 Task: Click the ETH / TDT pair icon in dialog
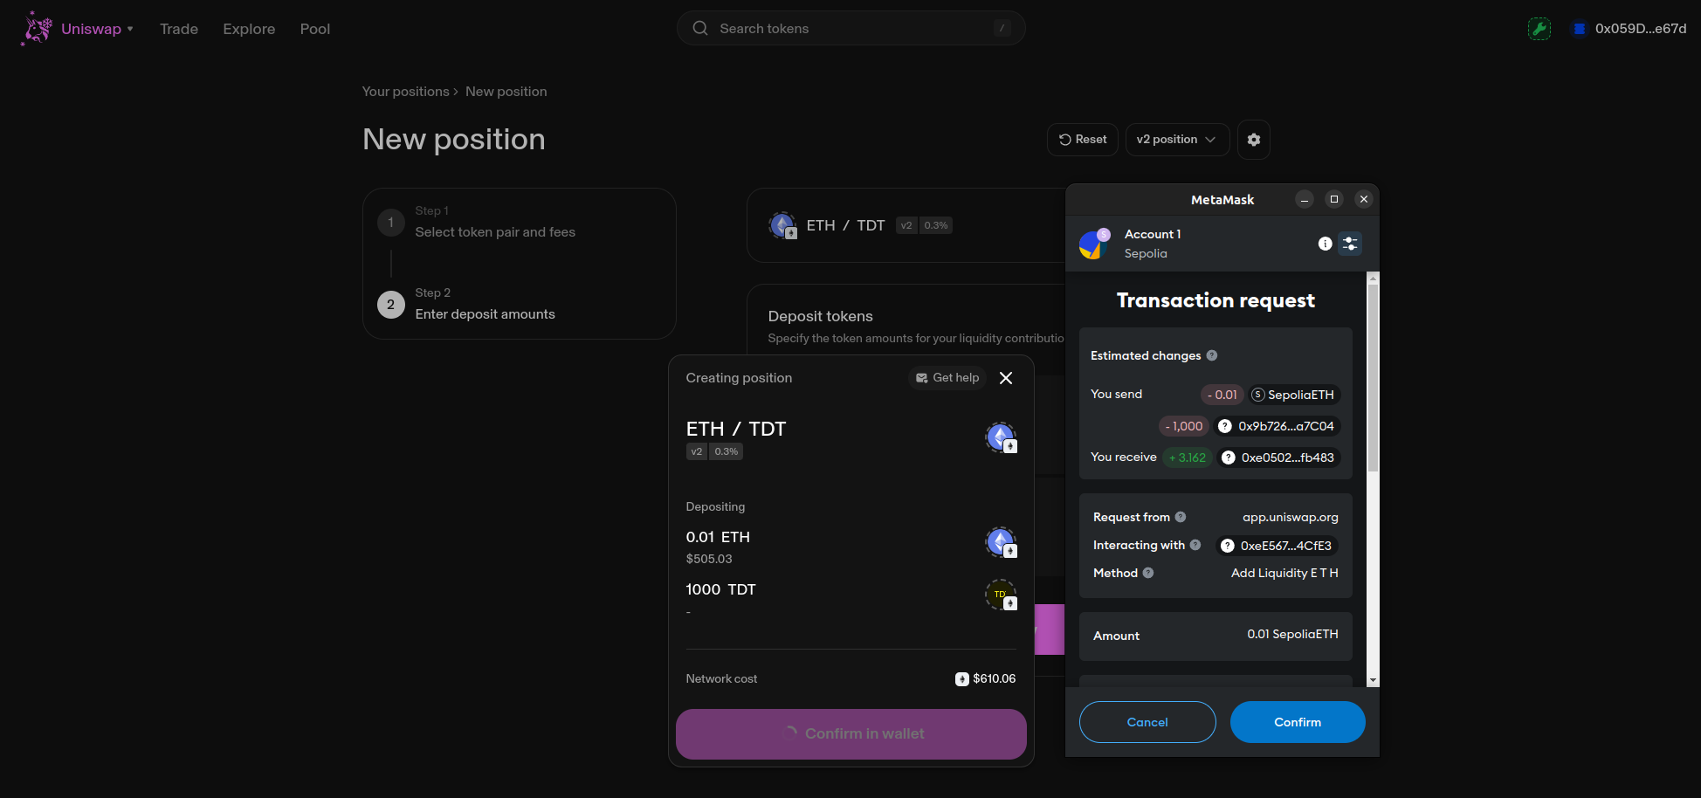(x=1002, y=437)
